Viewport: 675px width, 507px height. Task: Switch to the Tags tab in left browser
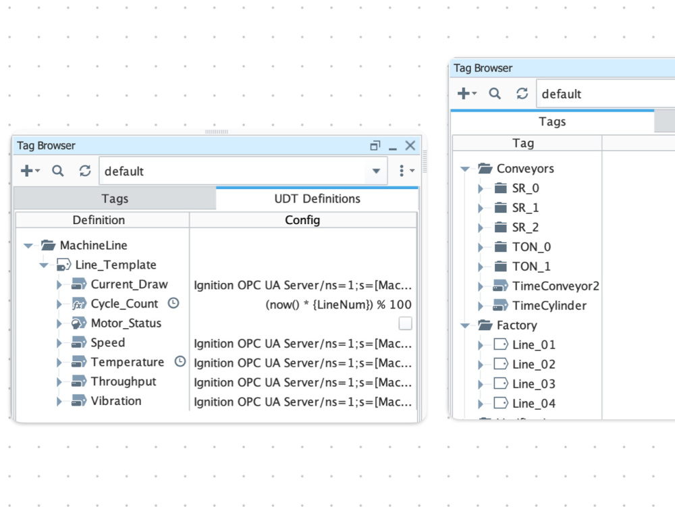115,198
